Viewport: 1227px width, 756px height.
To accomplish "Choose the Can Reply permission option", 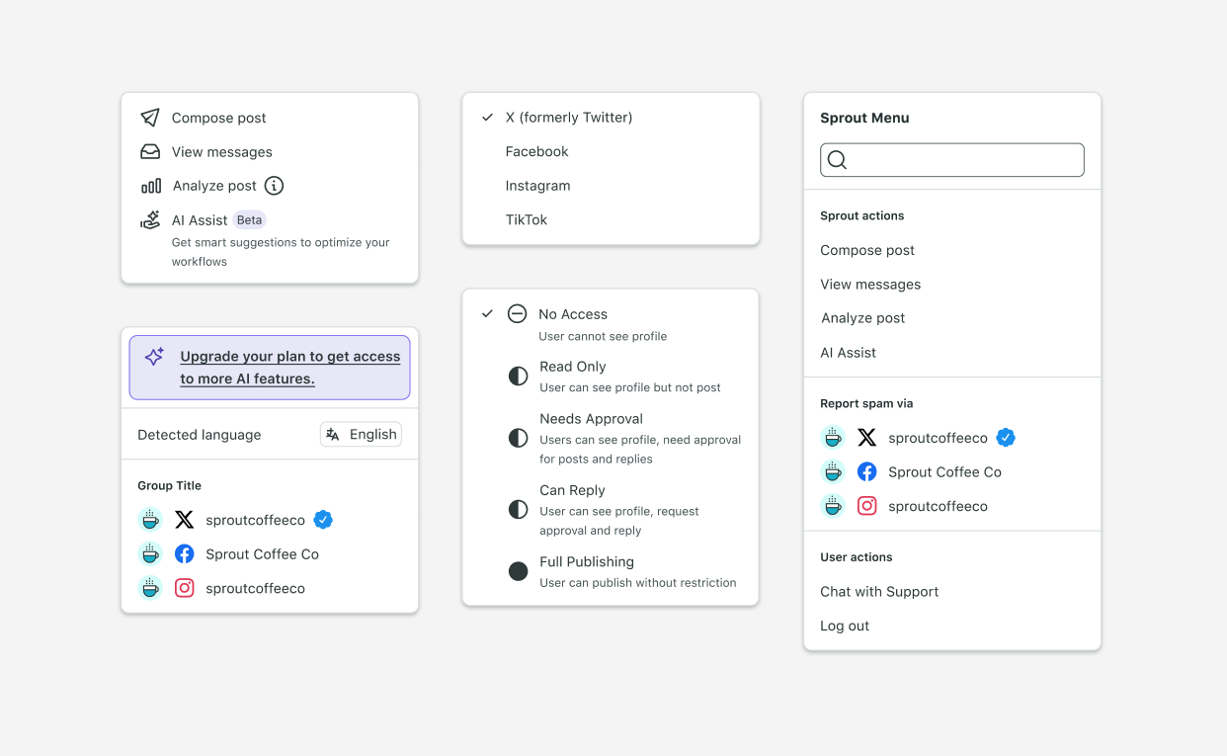I will click(x=611, y=510).
